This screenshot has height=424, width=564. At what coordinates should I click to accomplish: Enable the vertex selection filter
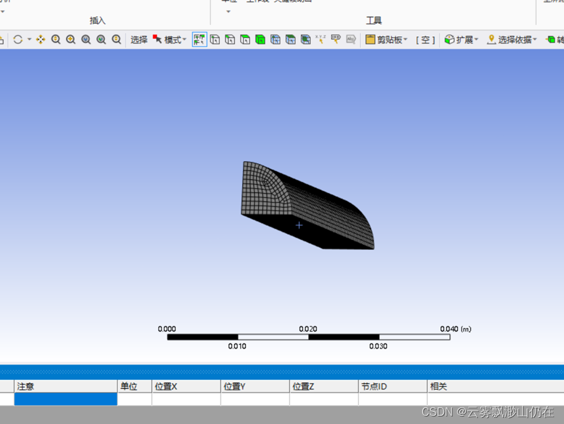coord(215,39)
